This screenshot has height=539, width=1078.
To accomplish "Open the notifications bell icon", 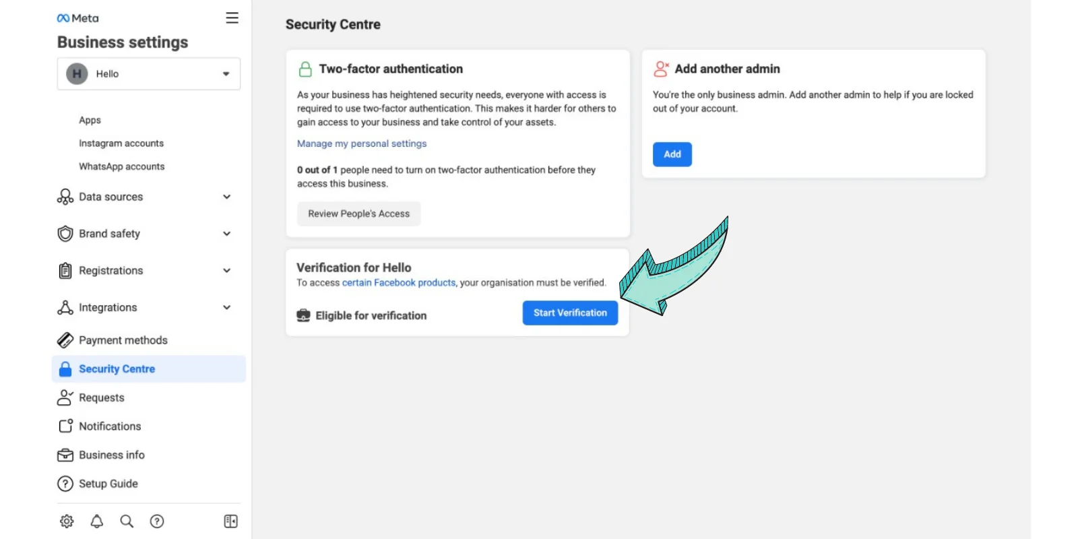I will coord(97,521).
